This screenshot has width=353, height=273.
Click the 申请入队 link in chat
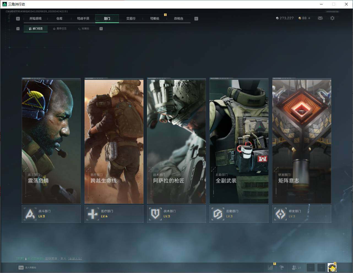coord(75,259)
